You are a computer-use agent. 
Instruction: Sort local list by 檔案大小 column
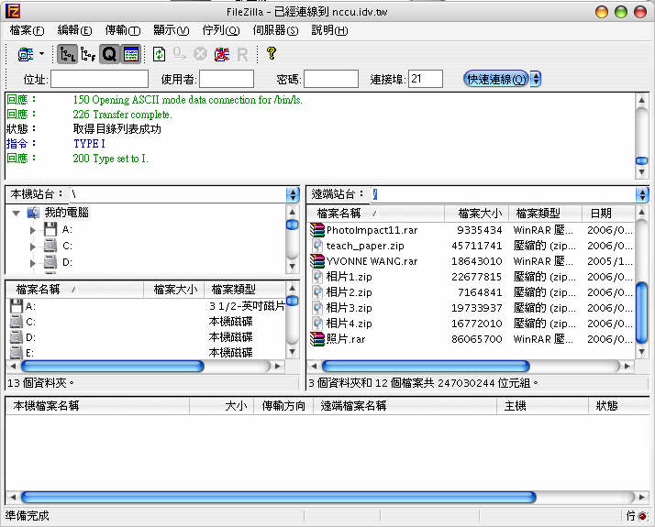click(173, 289)
